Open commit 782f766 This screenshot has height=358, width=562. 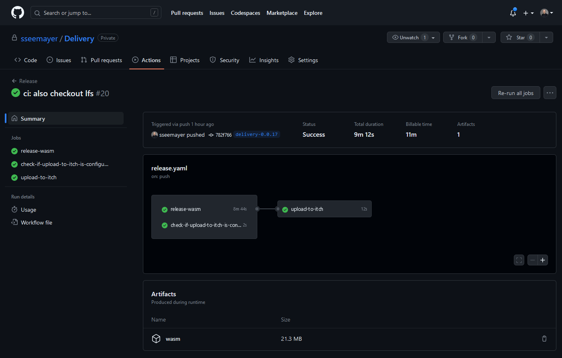tap(224, 135)
